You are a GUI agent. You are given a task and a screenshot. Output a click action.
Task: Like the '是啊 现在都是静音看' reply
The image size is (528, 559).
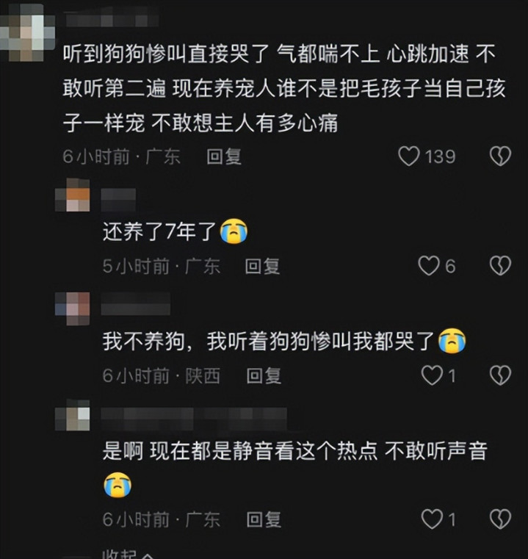(432, 519)
